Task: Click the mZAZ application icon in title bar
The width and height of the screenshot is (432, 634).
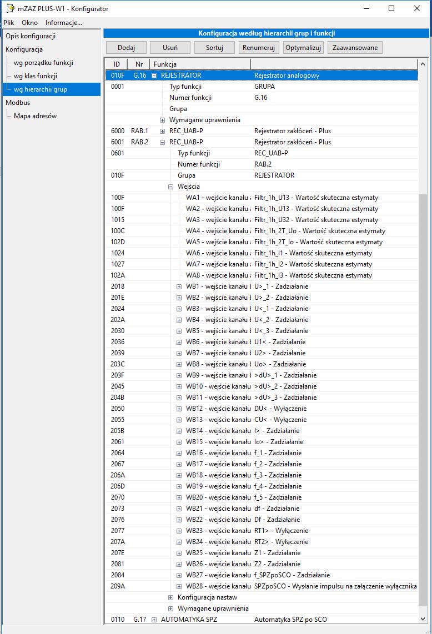Action: [9, 8]
